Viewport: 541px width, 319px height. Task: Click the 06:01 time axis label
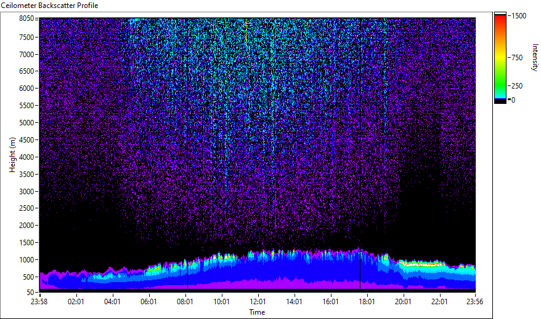[148, 302]
